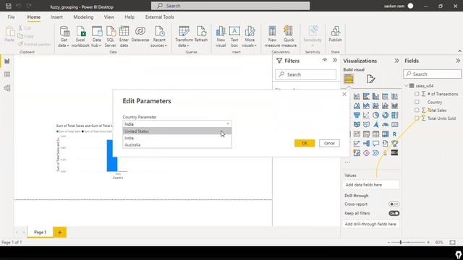Open the More visuals dropdown
Image resolution: width=463 pixels, height=260 pixels.
250,37
